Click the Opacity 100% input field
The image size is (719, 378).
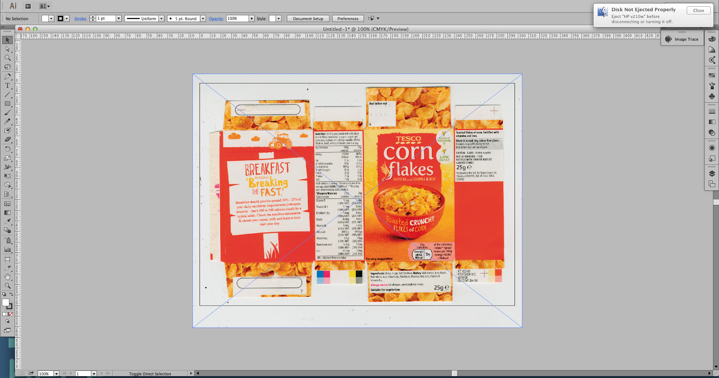pos(237,18)
